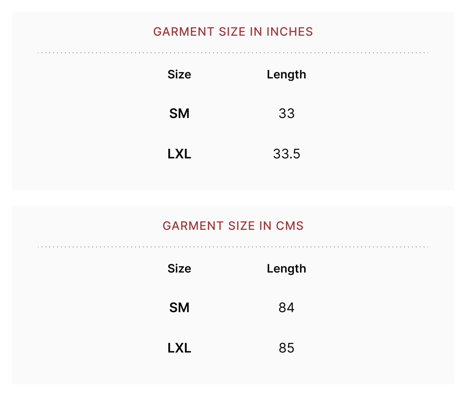
Task: Click the SM row label in inches table
Action: coord(179,113)
